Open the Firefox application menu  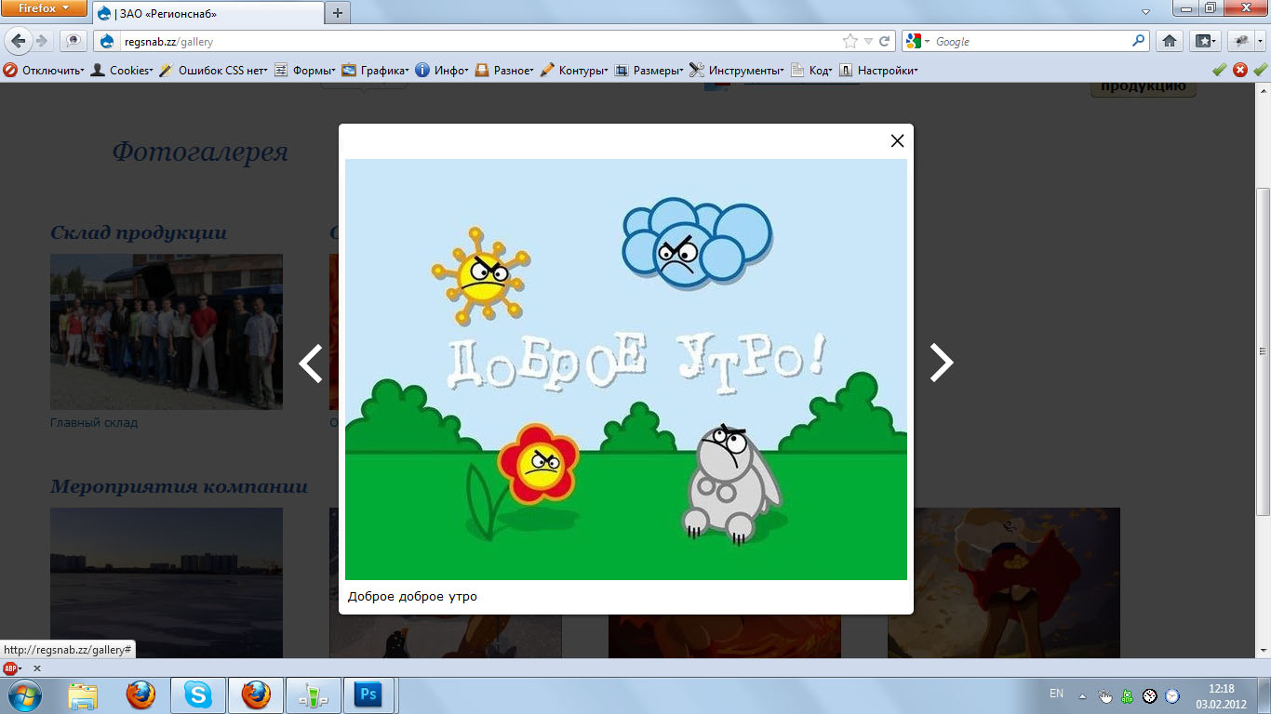(45, 8)
